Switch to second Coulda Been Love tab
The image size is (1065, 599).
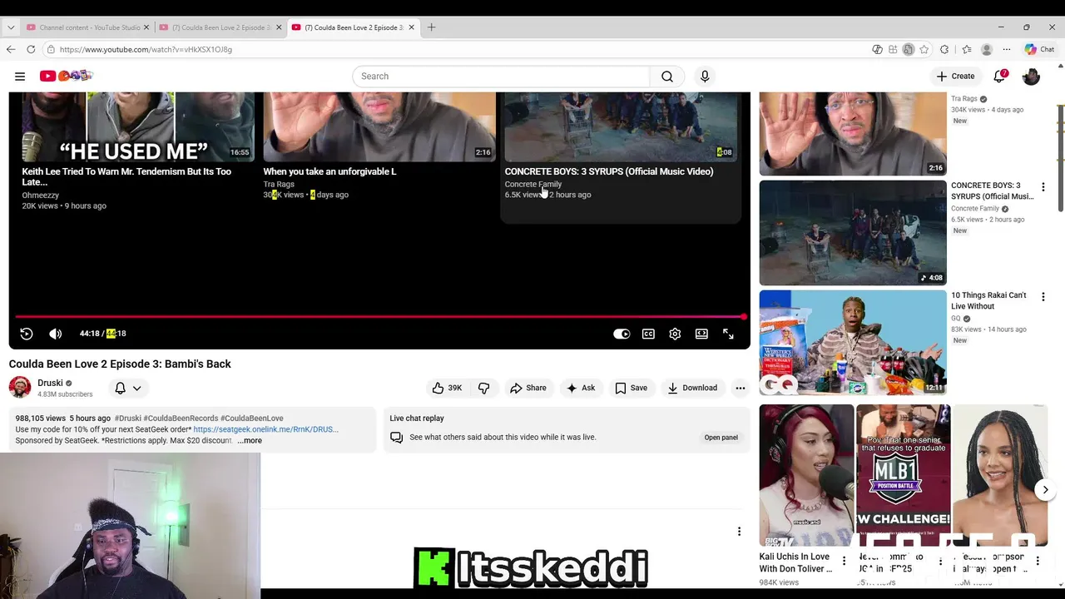[x=220, y=27]
